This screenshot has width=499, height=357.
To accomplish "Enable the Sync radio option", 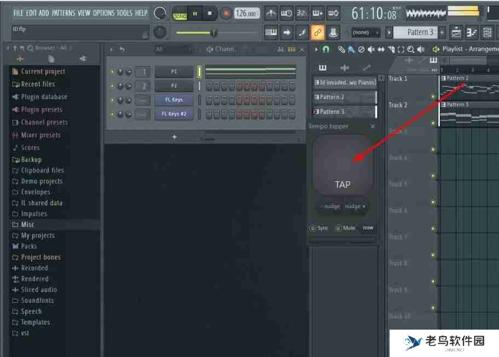I will 318,228.
